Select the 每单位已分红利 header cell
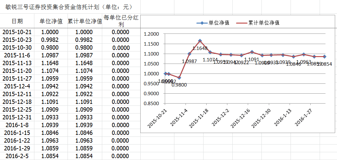 coord(121,21)
